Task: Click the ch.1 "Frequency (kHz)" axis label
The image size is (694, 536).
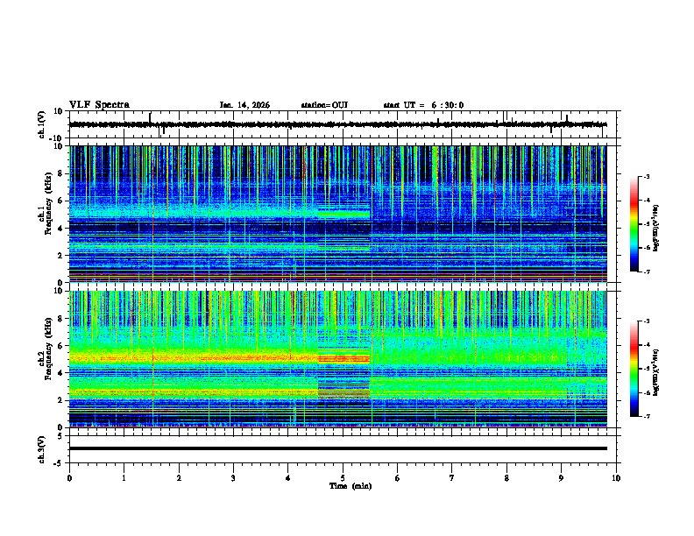Action: [48, 203]
